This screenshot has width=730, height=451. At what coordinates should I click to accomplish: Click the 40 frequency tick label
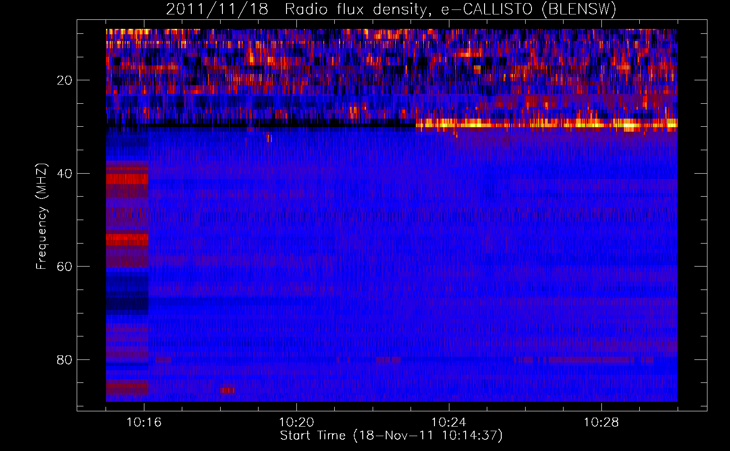(x=65, y=174)
